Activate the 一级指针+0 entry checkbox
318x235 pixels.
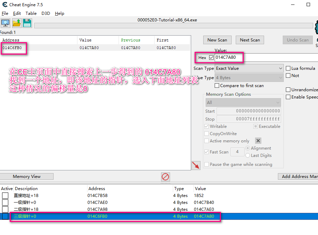coord(5,203)
